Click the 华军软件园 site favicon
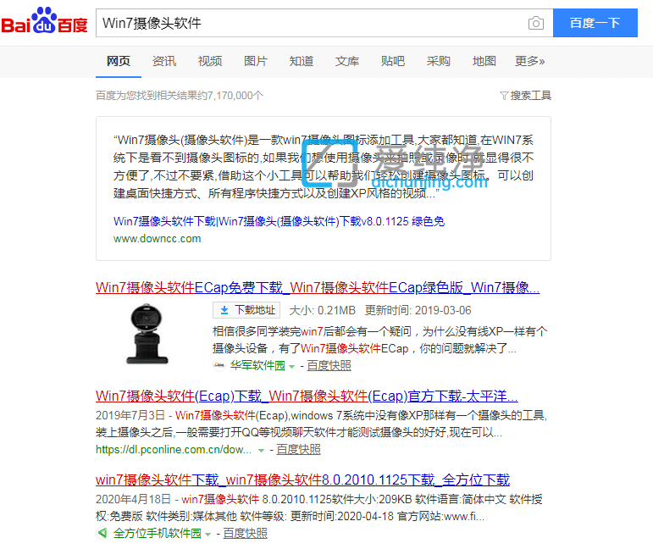 tap(219, 365)
